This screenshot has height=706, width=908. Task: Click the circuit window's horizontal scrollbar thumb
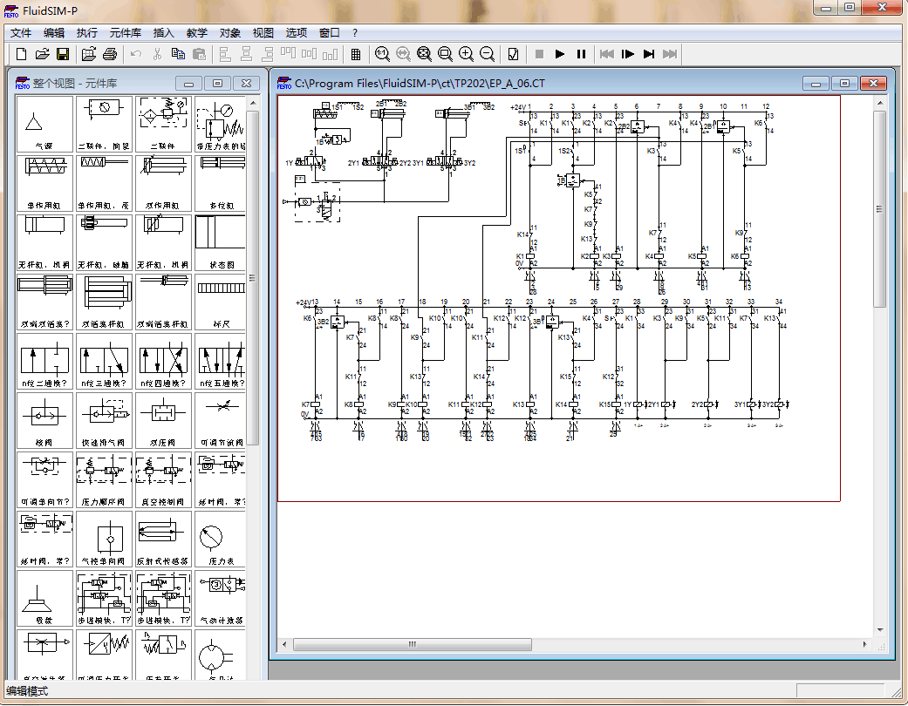coord(413,644)
